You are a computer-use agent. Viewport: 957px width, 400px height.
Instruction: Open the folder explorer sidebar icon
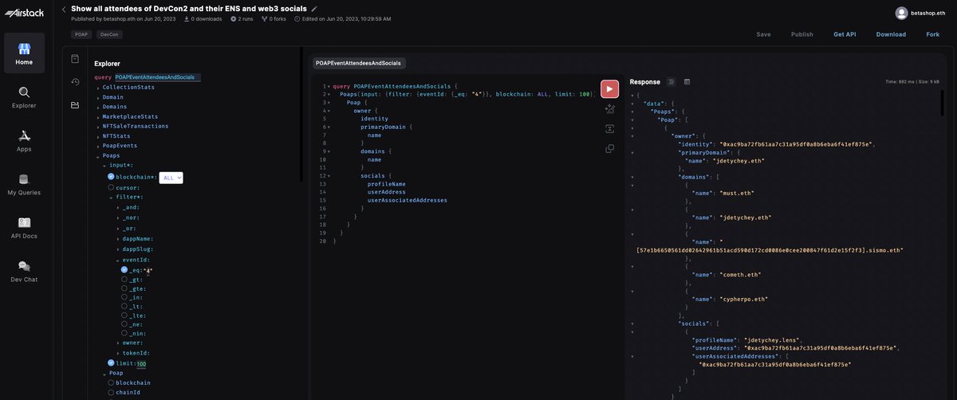point(75,104)
